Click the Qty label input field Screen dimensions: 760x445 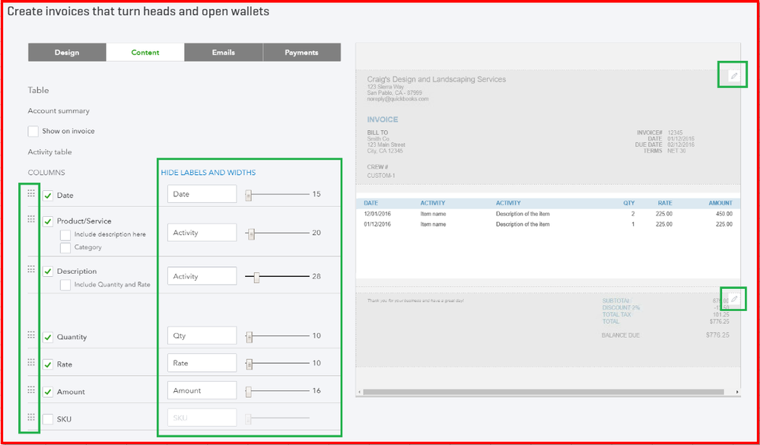pyautogui.click(x=202, y=335)
